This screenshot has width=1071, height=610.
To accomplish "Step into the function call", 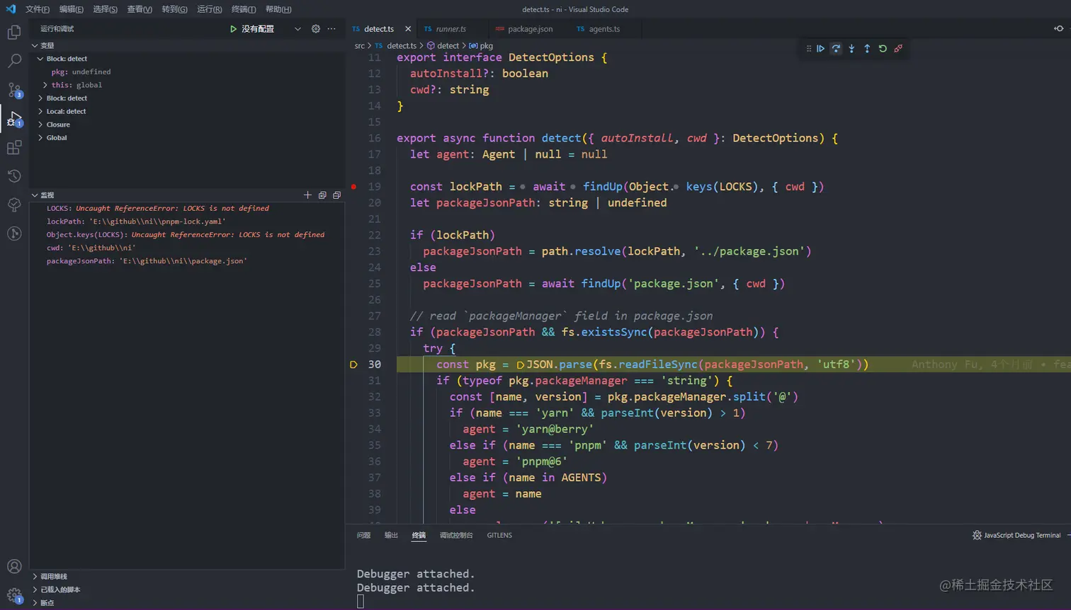I will [851, 49].
